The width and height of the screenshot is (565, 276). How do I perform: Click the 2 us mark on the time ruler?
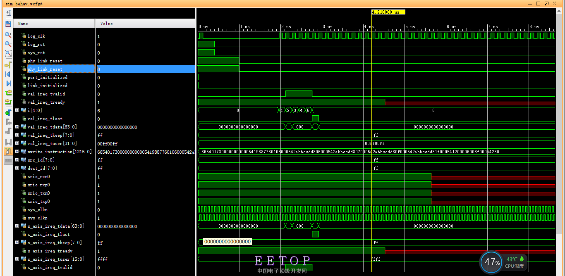[x=285, y=26]
